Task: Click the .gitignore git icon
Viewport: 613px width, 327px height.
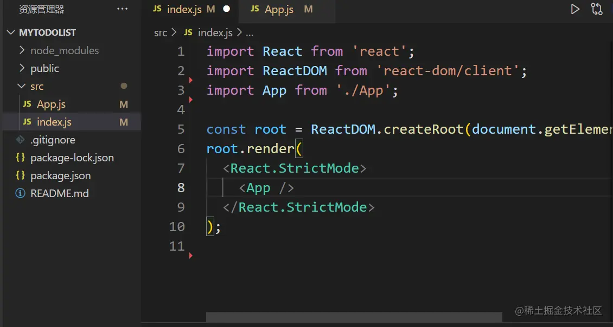Action: [20, 139]
